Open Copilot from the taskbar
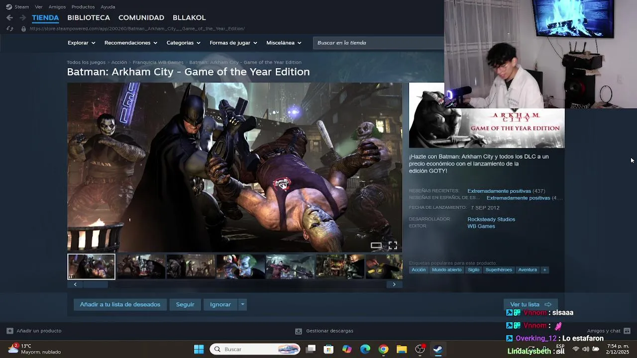 pos(347,349)
